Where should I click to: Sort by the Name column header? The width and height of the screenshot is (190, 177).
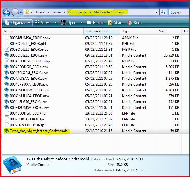tap(43, 31)
